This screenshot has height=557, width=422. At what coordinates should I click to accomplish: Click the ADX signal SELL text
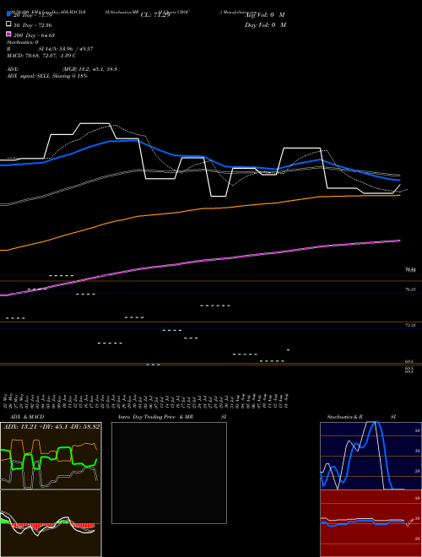pyautogui.click(x=47, y=76)
